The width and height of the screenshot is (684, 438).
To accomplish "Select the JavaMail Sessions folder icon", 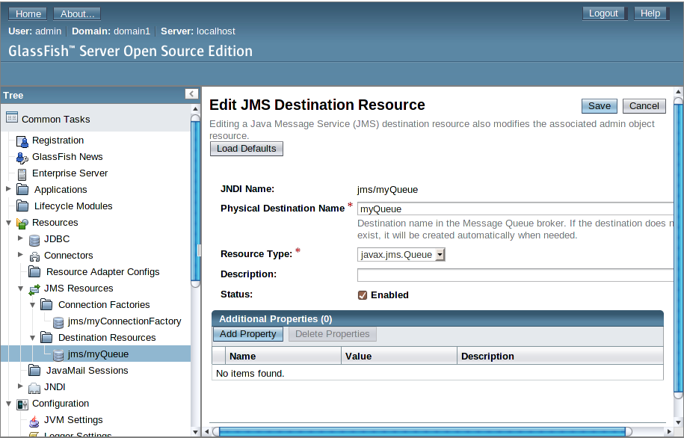I will [x=34, y=370].
